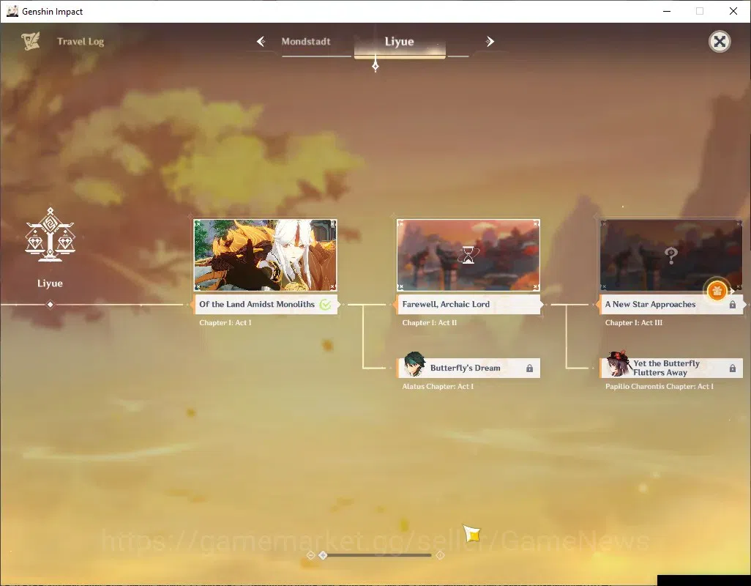The image size is (751, 586).
Task: Click the question mark icon on locked thumbnail
Action: tap(671, 256)
